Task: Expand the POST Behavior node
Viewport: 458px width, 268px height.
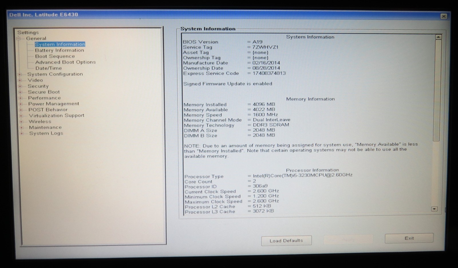Action: point(21,110)
